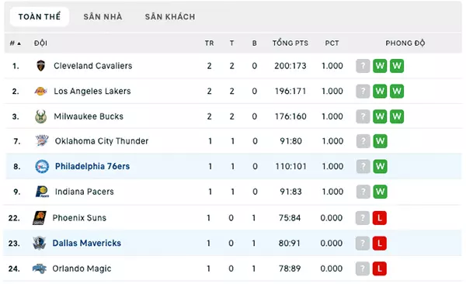
Task: Click the Oklahoma City Thunder logo
Action: click(42, 140)
